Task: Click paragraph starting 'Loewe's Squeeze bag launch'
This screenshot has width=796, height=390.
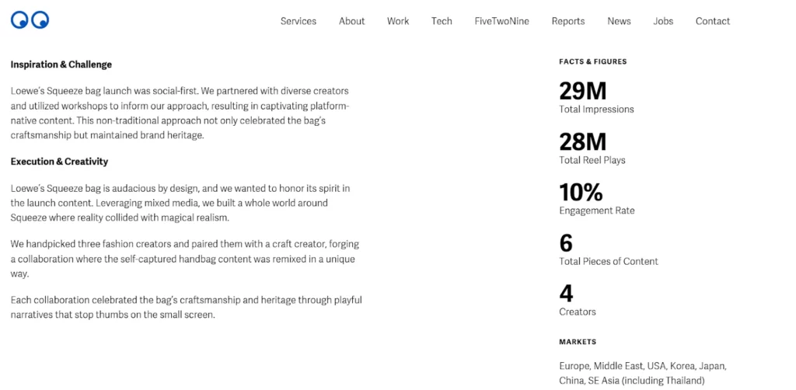Action: click(180, 113)
